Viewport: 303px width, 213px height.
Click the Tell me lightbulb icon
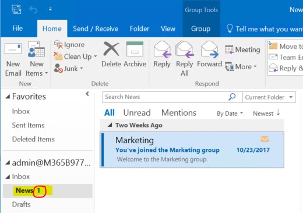click(230, 29)
